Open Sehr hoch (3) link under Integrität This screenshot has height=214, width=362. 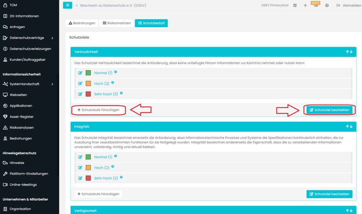[x=106, y=178]
